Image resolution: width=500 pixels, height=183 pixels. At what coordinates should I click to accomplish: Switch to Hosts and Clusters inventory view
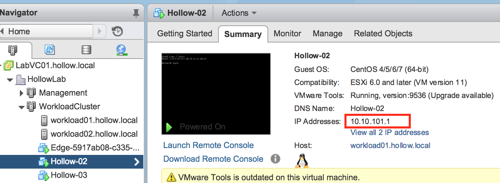[x=12, y=50]
